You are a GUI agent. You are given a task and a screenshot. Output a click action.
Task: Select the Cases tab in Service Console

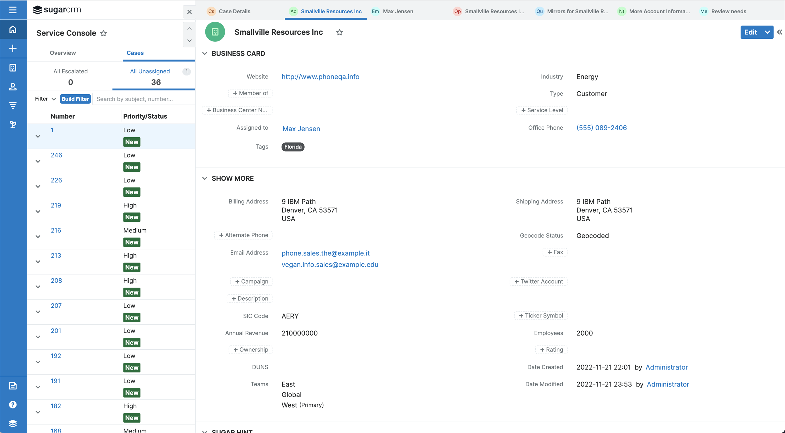135,52
